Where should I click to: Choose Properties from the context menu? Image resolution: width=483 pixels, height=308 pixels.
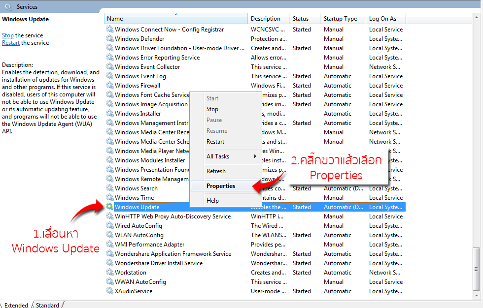point(221,186)
